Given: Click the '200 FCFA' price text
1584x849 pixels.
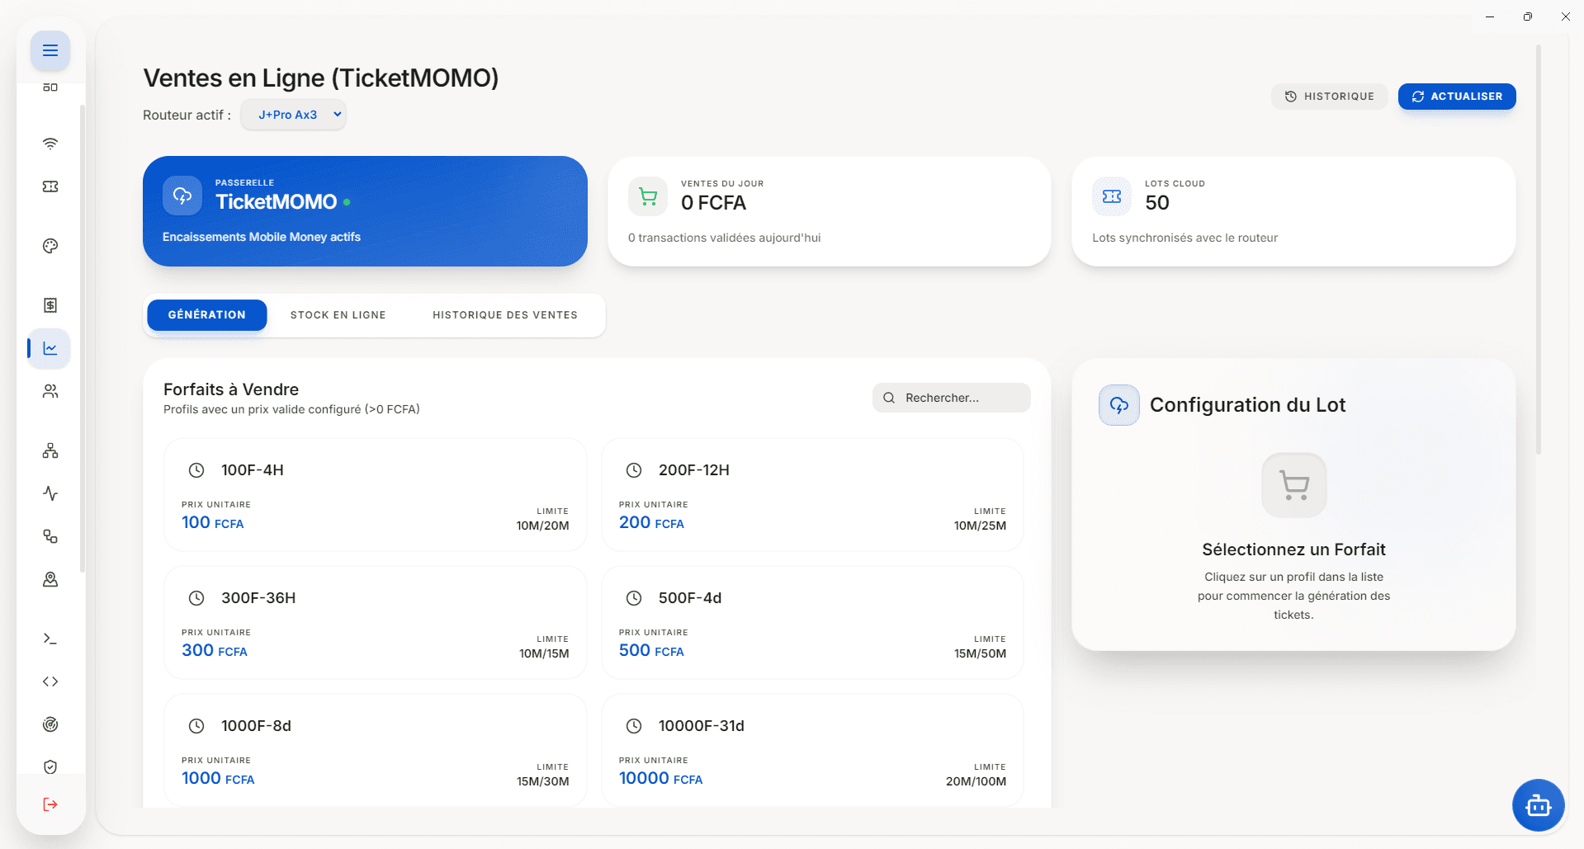Looking at the screenshot, I should pos(652,522).
